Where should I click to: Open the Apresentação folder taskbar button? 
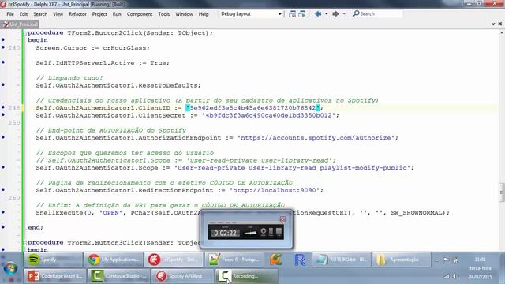pos(402,260)
